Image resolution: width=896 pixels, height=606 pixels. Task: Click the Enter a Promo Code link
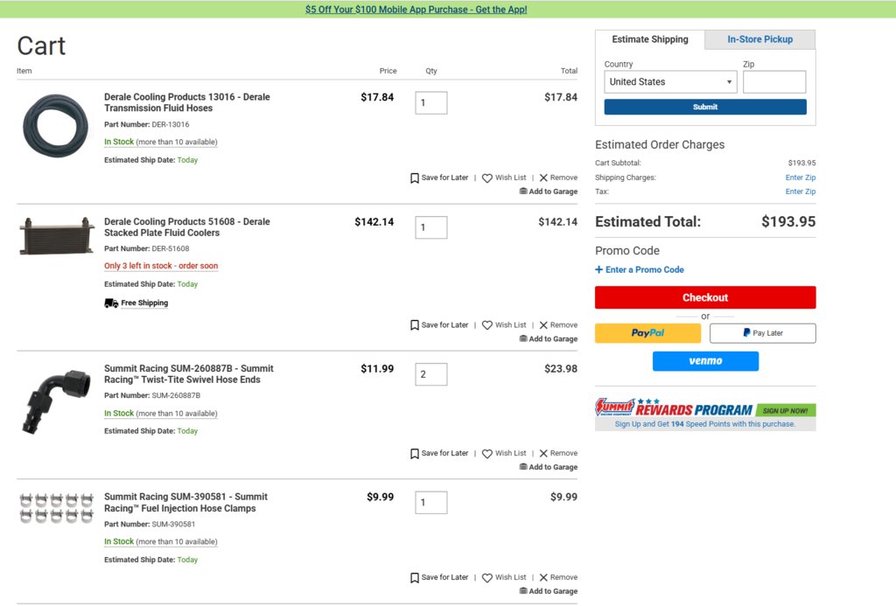645,269
